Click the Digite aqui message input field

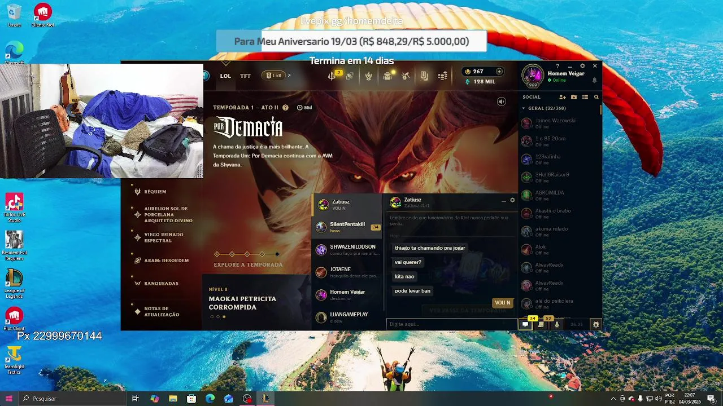(451, 324)
